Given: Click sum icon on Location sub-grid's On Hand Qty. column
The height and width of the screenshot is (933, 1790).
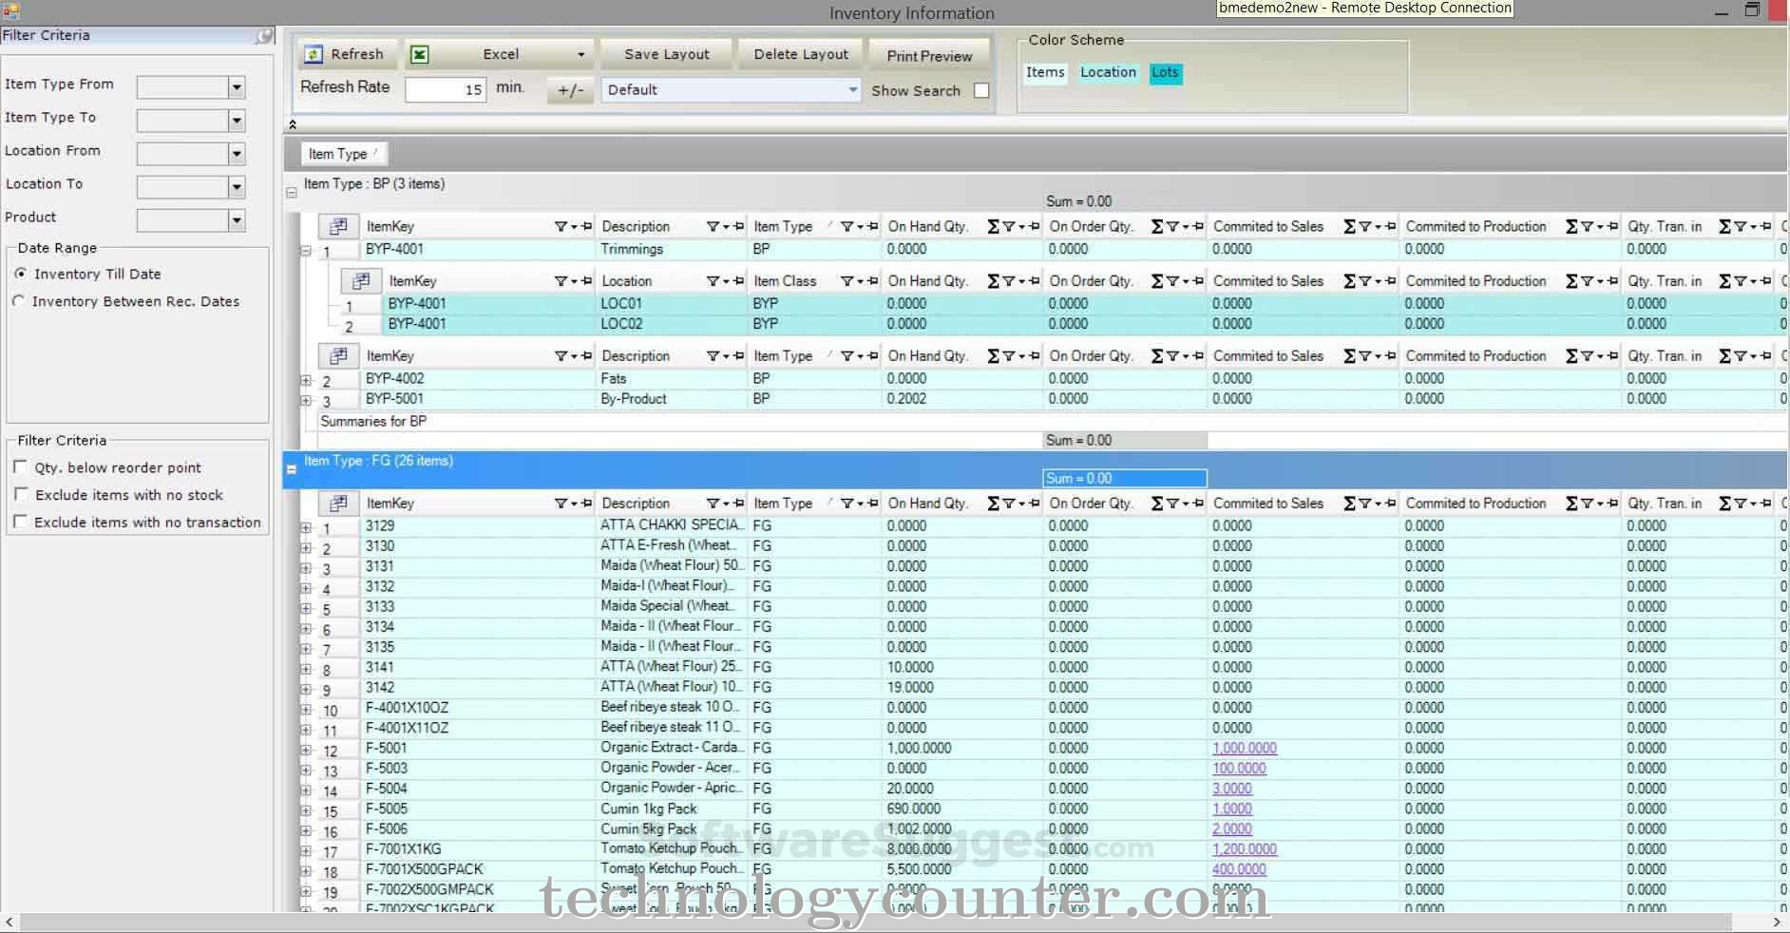Looking at the screenshot, I should click(993, 281).
